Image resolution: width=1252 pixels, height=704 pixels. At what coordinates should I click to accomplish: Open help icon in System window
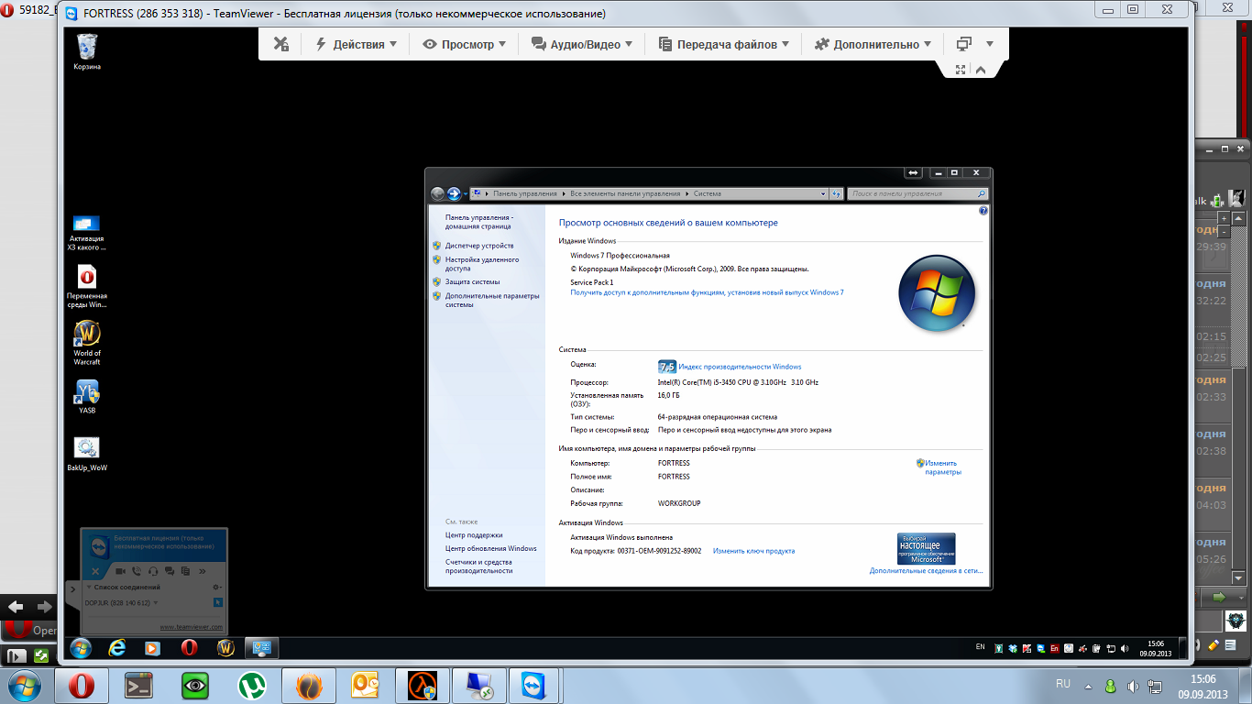coord(983,211)
